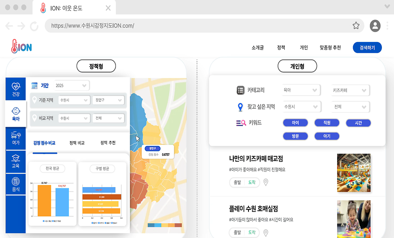The image size is (394, 238).
Task: Select the 건강 health sidebar icon
Action: (16, 88)
